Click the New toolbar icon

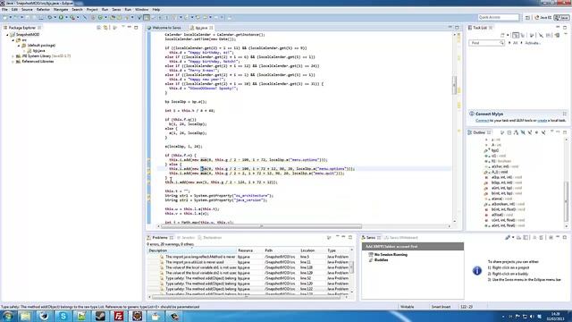5,18
